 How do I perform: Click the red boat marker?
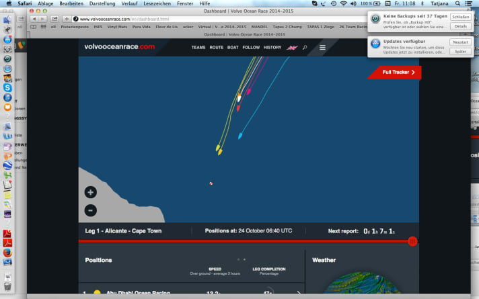[238, 108]
